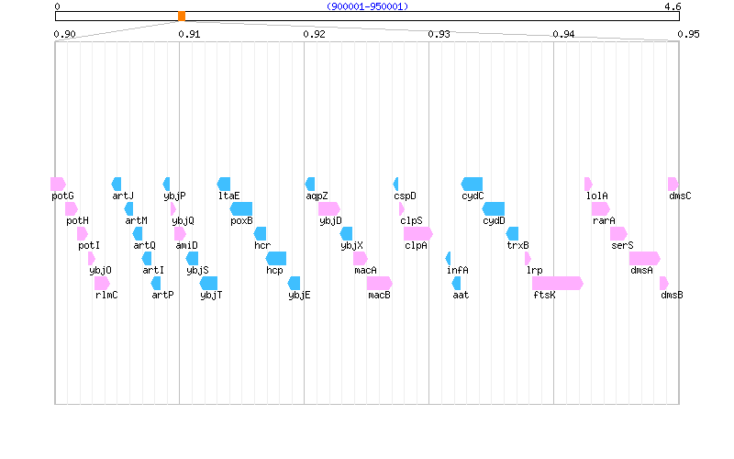Screen dimensions: 734x459
Task: Click the (900001-950001) range text
Action: [x=367, y=6]
